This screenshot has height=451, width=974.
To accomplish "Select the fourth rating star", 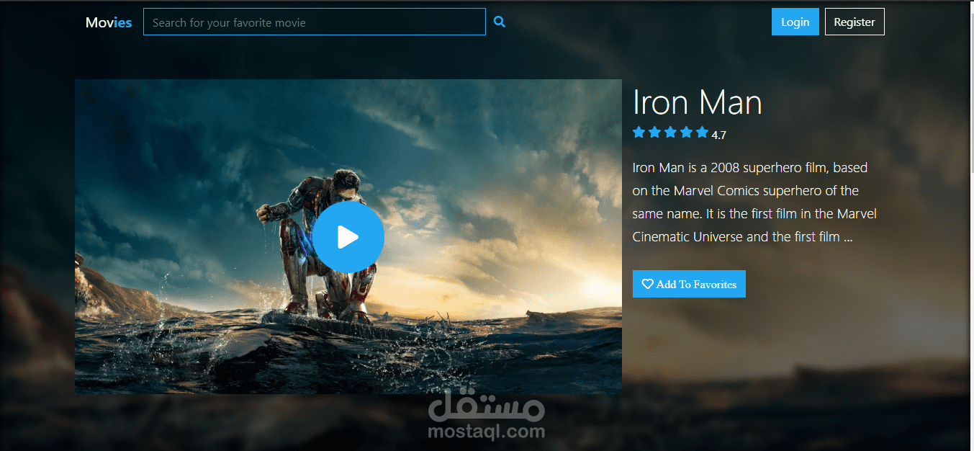I will pos(686,132).
